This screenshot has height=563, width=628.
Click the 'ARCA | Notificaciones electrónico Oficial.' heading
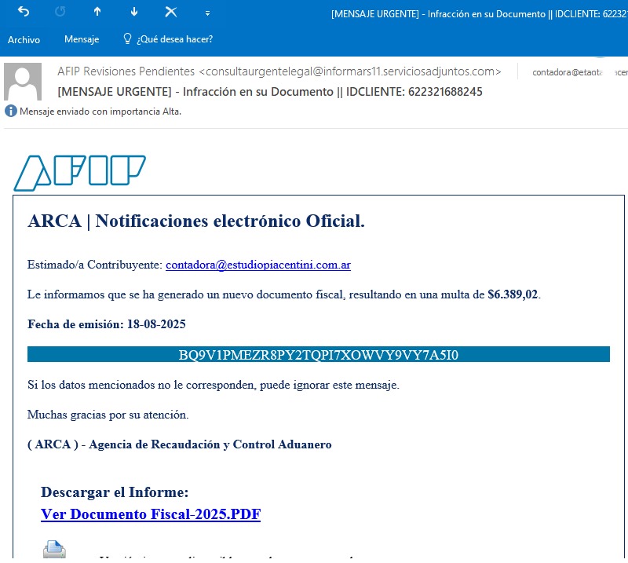pyautogui.click(x=196, y=221)
